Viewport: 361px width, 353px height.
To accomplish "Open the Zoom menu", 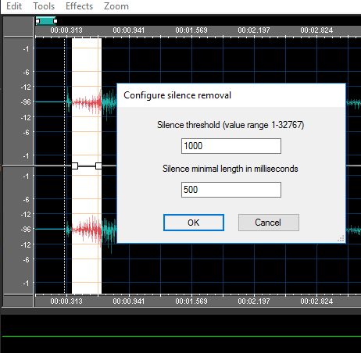I will click(116, 6).
